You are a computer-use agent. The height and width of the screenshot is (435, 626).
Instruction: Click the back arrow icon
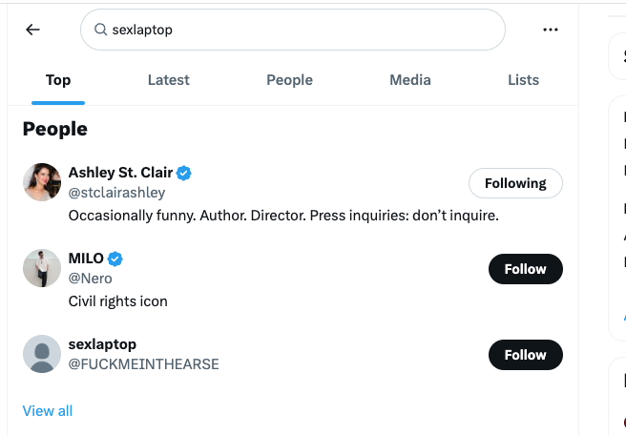[x=32, y=30]
